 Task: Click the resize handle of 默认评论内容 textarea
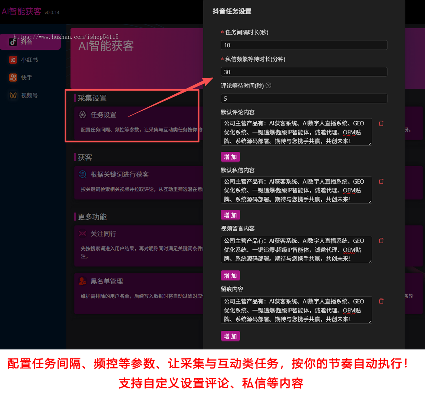tap(370, 144)
